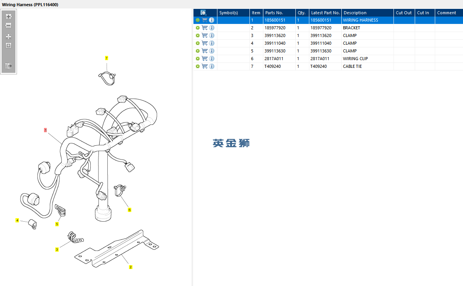Add WIRING HARNESS 185600151 to cart
Viewport: 463px width, 286px height.
coord(205,20)
